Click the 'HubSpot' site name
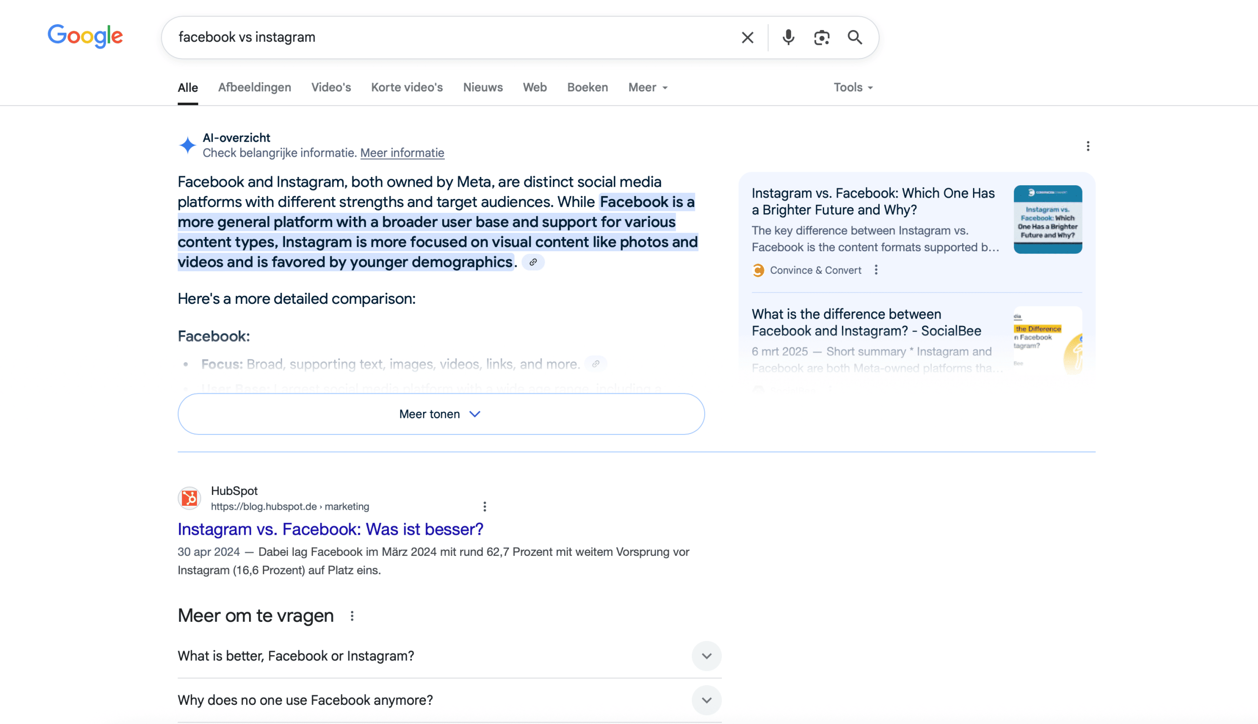This screenshot has height=724, width=1258. coord(234,491)
